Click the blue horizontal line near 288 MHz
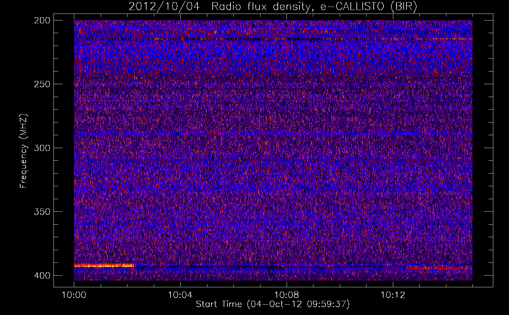509x315 pixels. click(273, 133)
